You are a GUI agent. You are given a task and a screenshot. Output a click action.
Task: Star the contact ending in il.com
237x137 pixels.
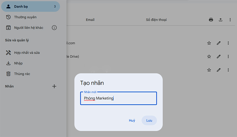(209, 43)
